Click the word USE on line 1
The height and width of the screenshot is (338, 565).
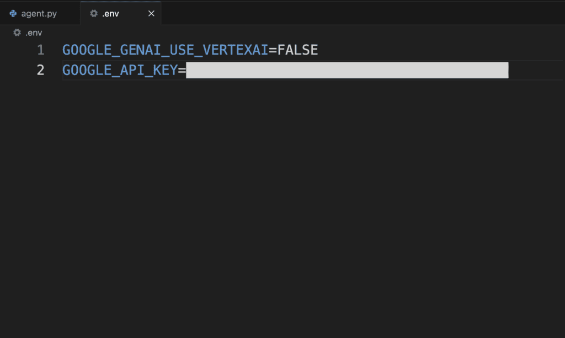point(182,50)
